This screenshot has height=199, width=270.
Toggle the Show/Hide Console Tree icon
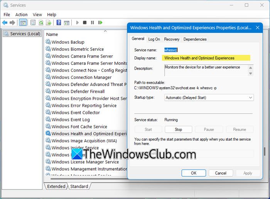click(x=23, y=22)
